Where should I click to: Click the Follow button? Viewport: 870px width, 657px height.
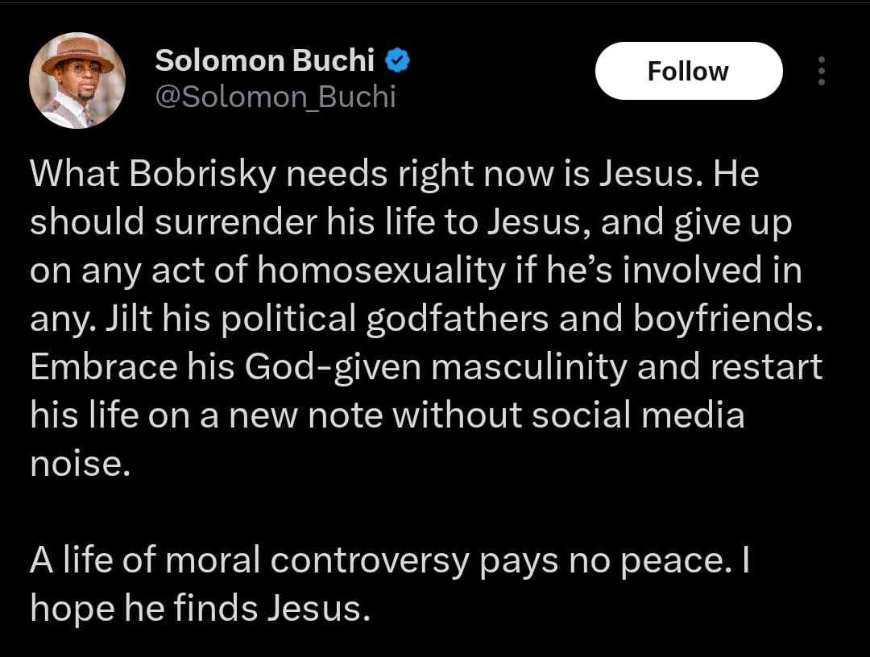(x=688, y=71)
